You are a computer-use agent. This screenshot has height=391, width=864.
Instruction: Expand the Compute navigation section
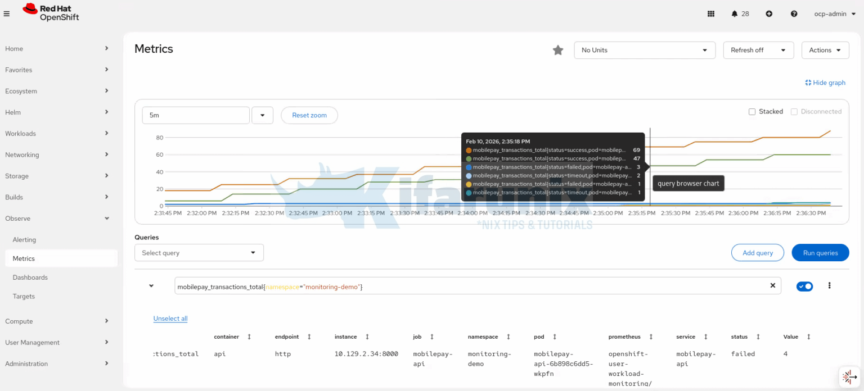[x=57, y=321]
